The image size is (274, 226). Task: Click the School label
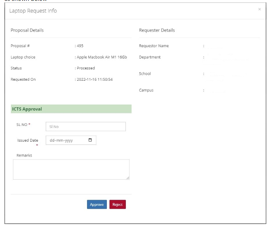pyautogui.click(x=145, y=74)
